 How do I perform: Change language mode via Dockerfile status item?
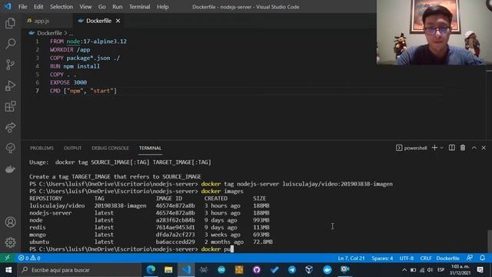tap(447, 259)
